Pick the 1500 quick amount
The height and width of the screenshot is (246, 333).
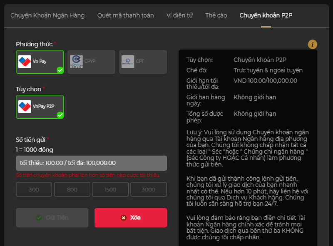point(110,189)
